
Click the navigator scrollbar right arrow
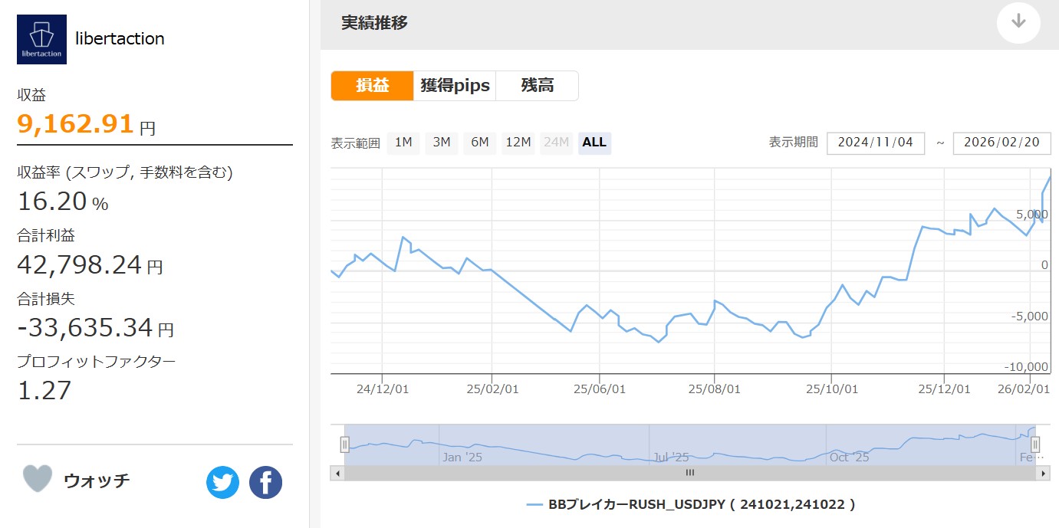pyautogui.click(x=1043, y=474)
